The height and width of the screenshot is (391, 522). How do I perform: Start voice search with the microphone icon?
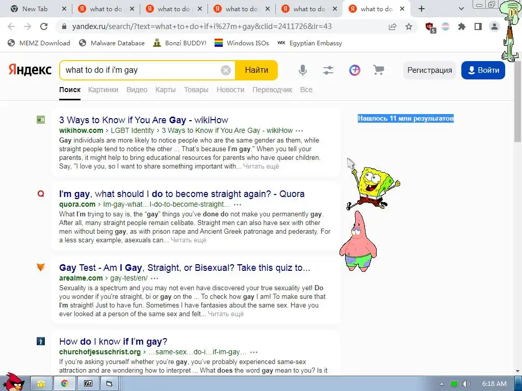click(x=303, y=70)
